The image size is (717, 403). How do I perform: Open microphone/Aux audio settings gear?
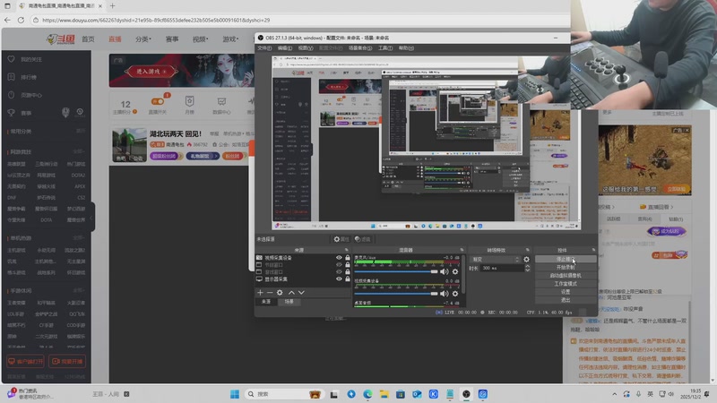(x=455, y=271)
